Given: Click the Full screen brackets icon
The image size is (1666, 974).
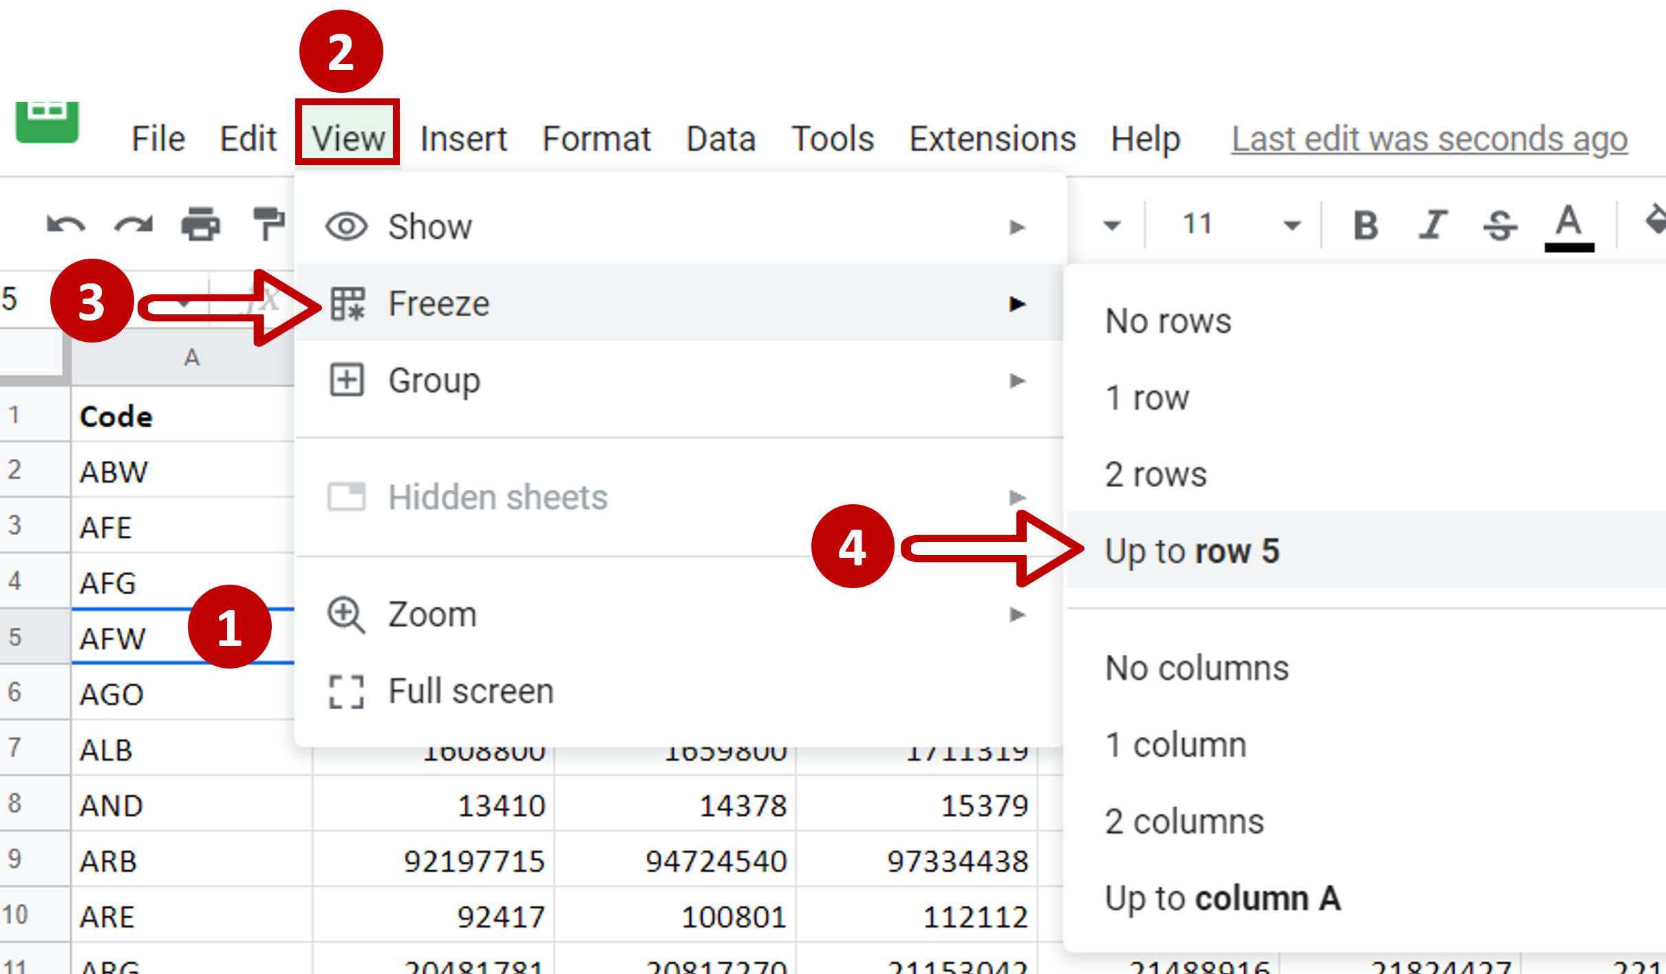Looking at the screenshot, I should point(346,691).
